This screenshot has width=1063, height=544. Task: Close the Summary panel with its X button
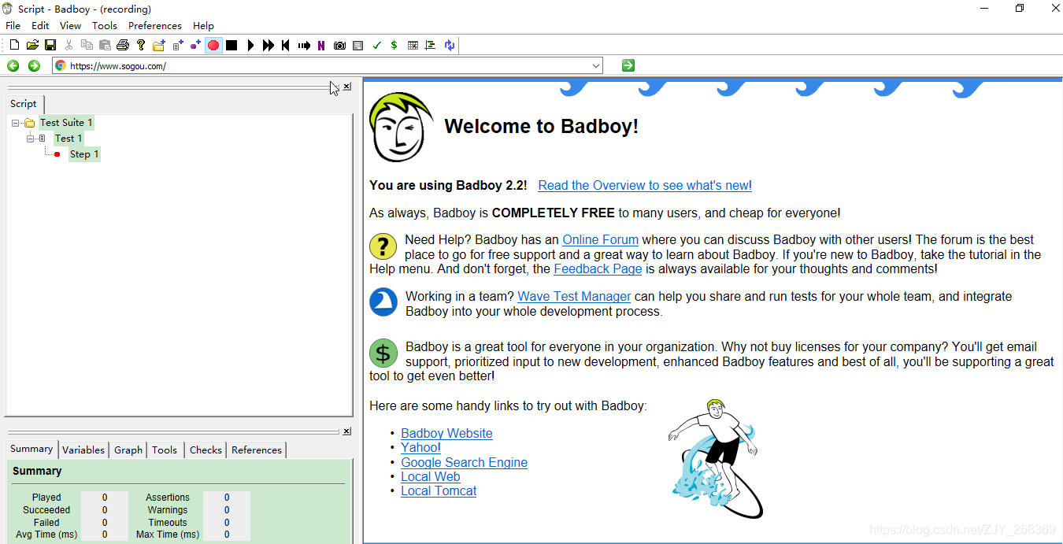pyautogui.click(x=346, y=431)
